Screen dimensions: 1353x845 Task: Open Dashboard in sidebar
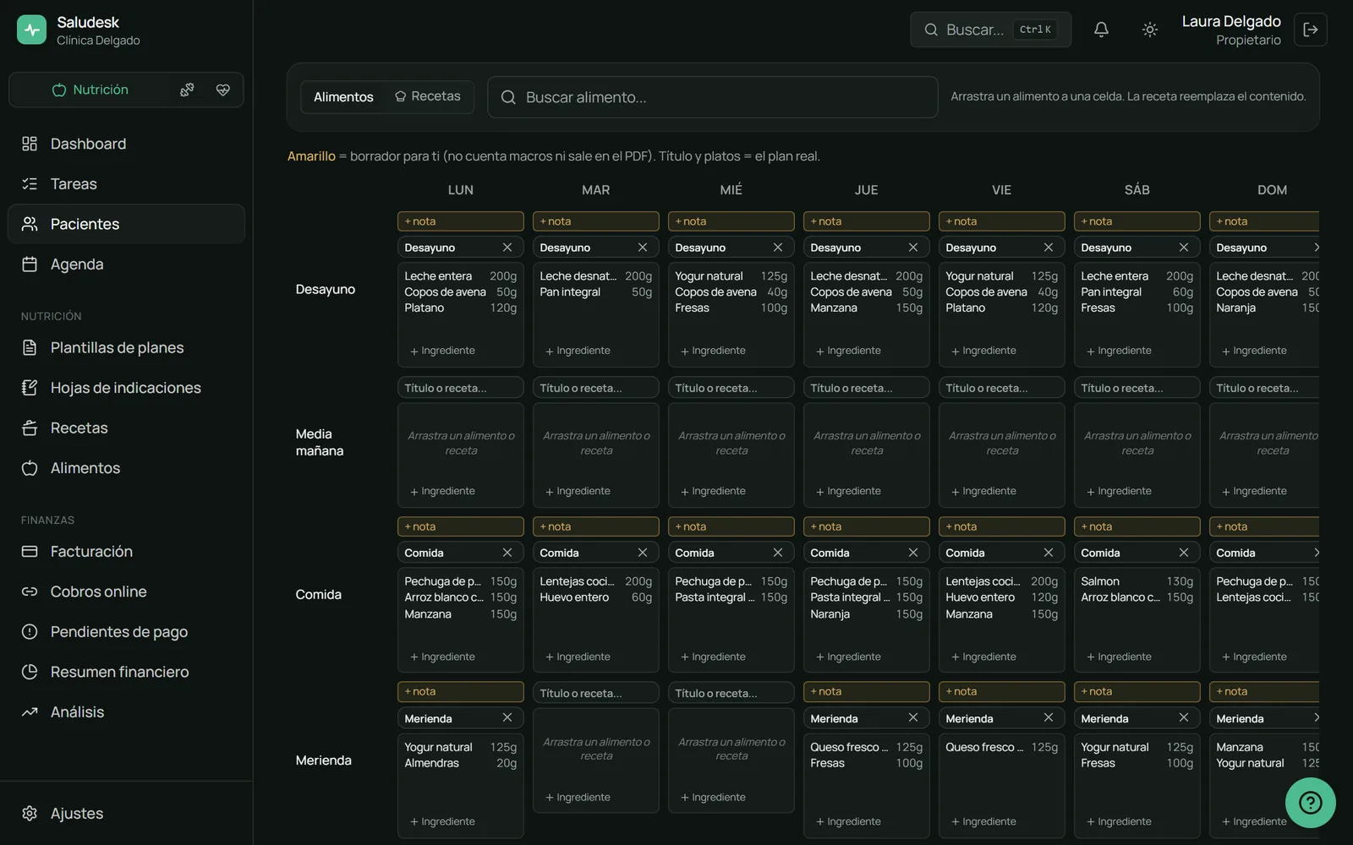click(x=126, y=144)
